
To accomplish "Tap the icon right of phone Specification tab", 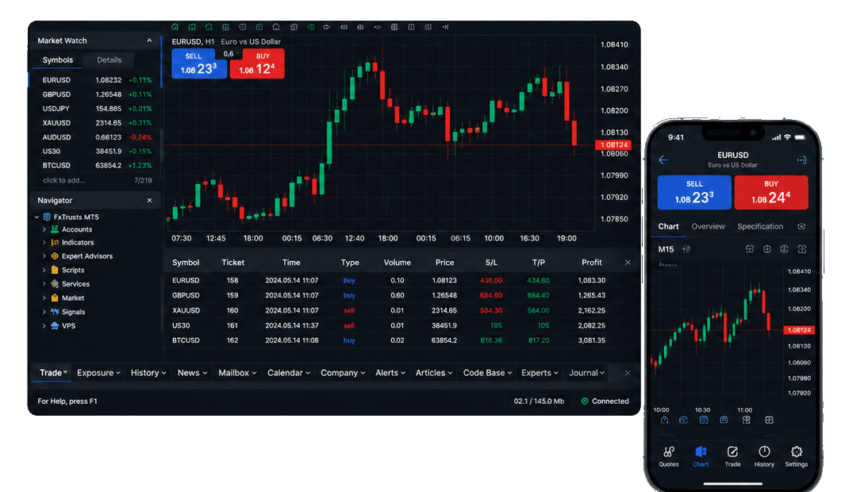I will 801,226.
